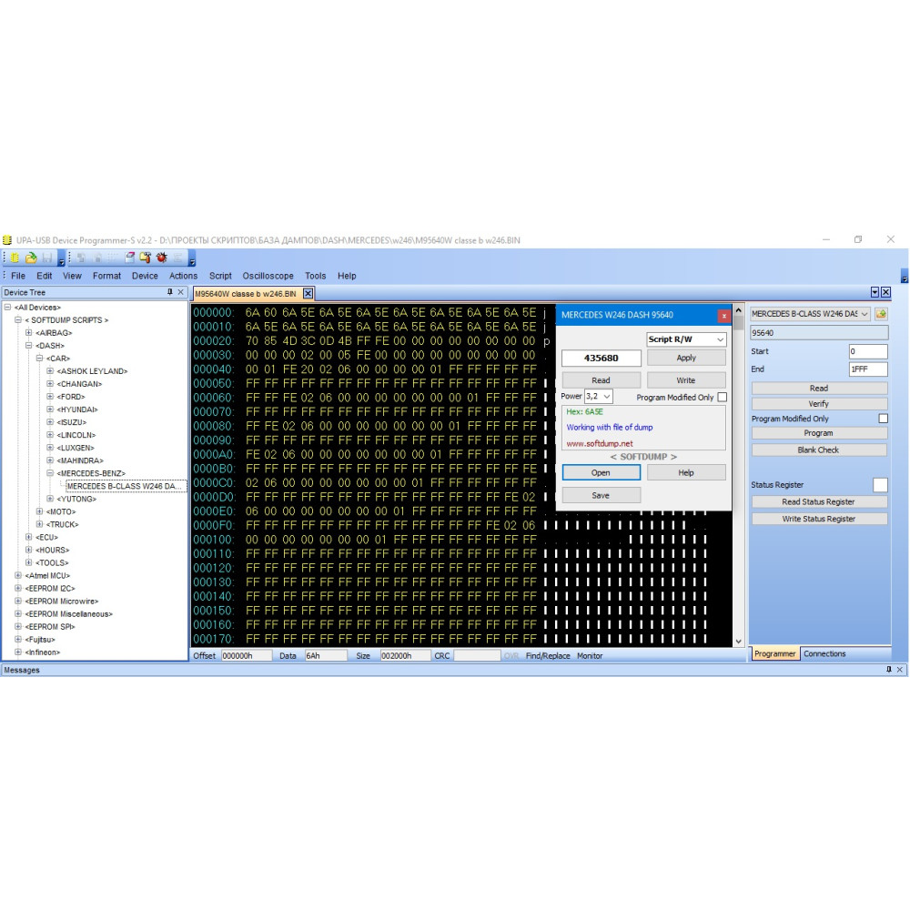Collapse the MERCEDES-BENZ tree node
Viewport: 910px width, 910px height.
pos(50,473)
